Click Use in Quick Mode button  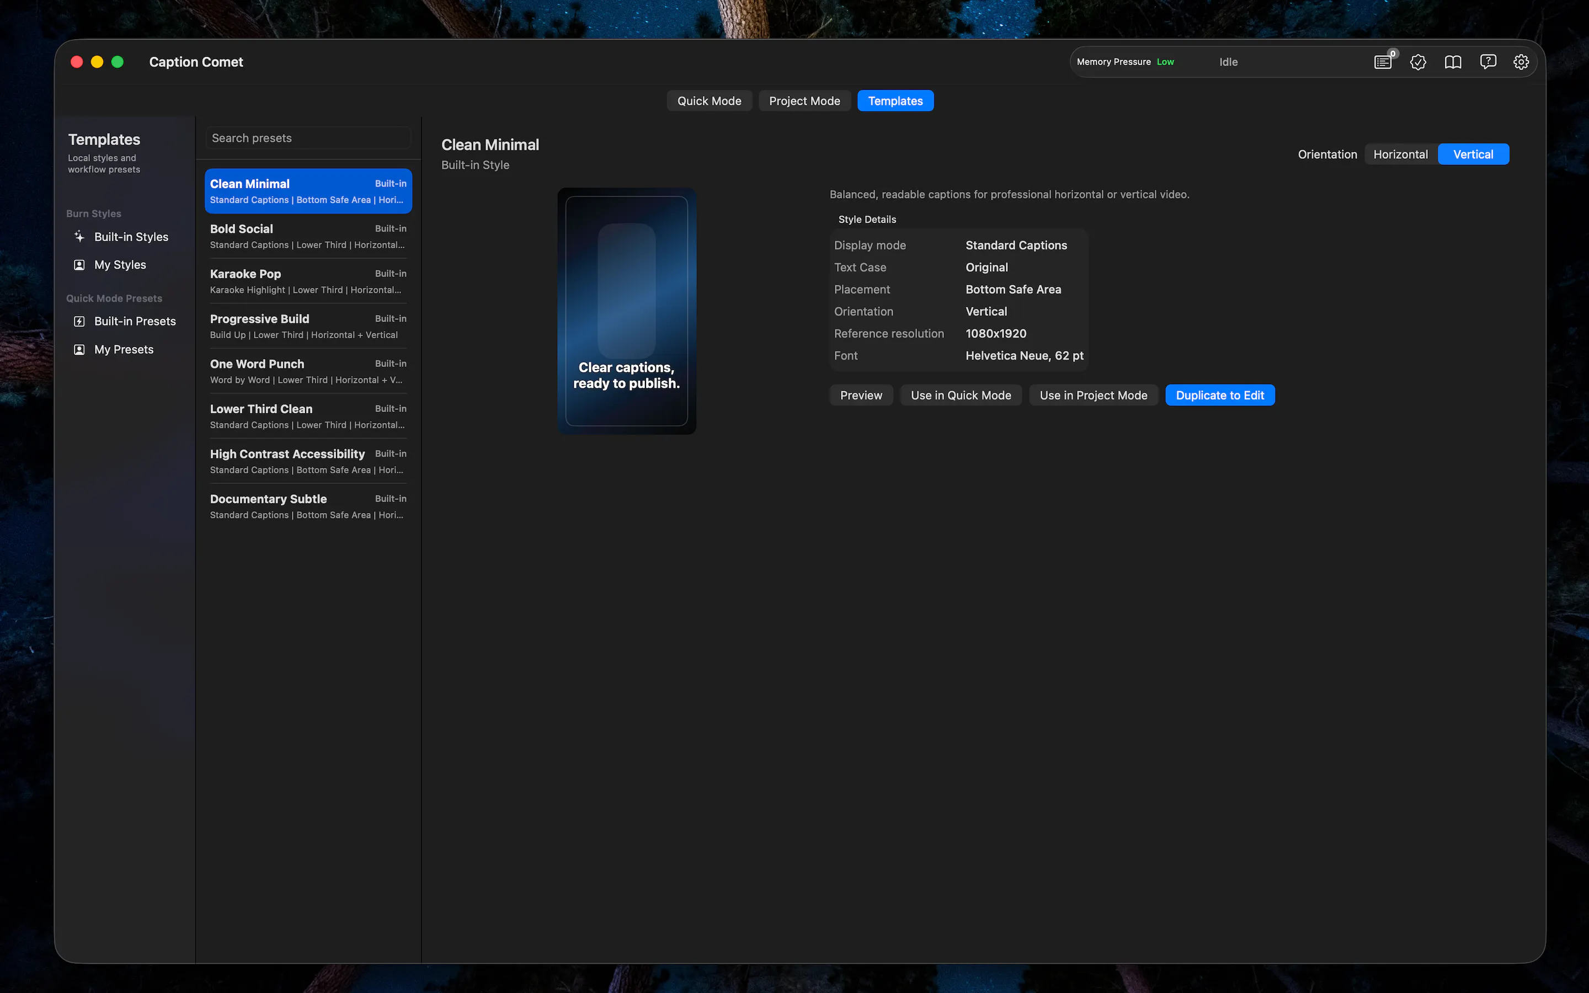[961, 396]
